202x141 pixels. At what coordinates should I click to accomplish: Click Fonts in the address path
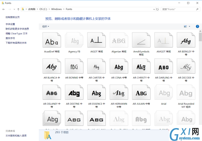(x=69, y=9)
